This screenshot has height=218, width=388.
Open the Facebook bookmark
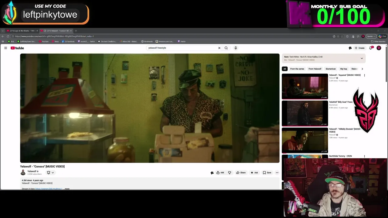tap(68, 41)
